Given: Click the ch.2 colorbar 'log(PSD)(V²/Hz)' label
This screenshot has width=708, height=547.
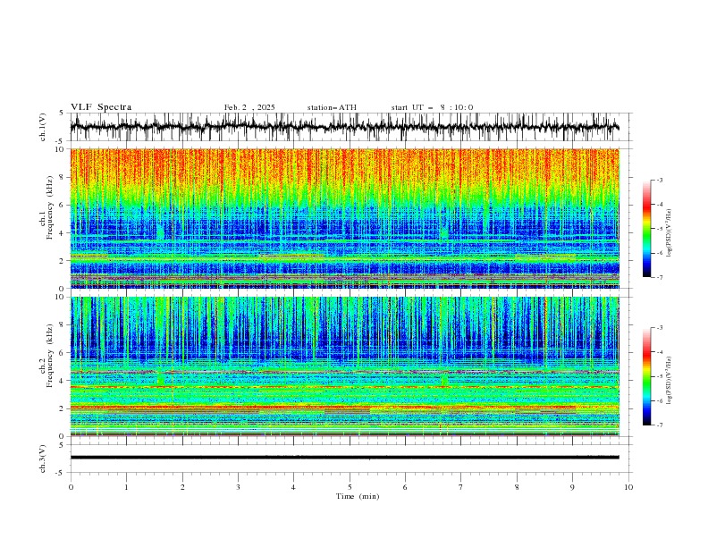Looking at the screenshot, I should point(670,381).
